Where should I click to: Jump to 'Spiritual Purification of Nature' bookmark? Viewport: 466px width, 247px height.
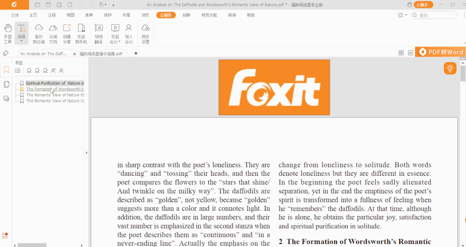54,83
